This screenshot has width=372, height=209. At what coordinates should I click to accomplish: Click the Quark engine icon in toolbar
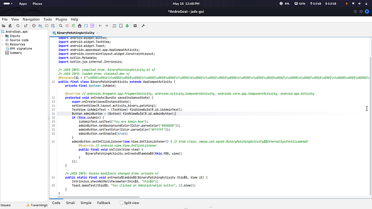pos(121,26)
